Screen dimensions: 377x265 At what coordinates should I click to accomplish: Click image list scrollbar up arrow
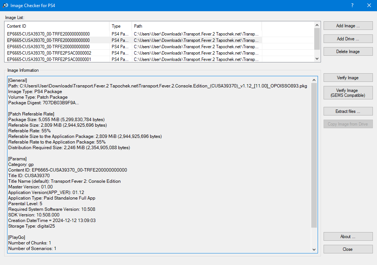pyautogui.click(x=317, y=25)
